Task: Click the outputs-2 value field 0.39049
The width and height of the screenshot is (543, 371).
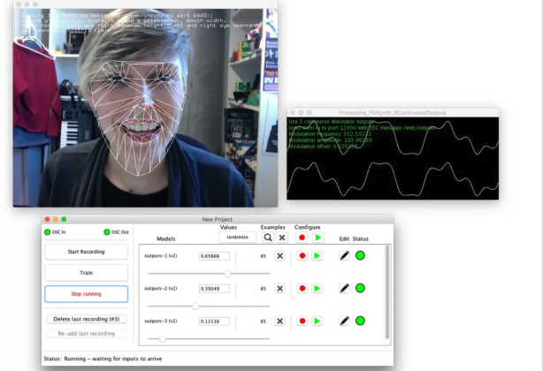Action: (x=214, y=288)
